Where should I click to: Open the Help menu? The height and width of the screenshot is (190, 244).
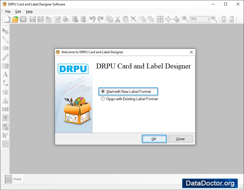tap(29, 12)
